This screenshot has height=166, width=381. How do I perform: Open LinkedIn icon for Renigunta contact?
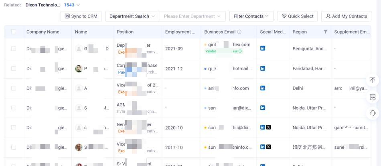point(262,48)
